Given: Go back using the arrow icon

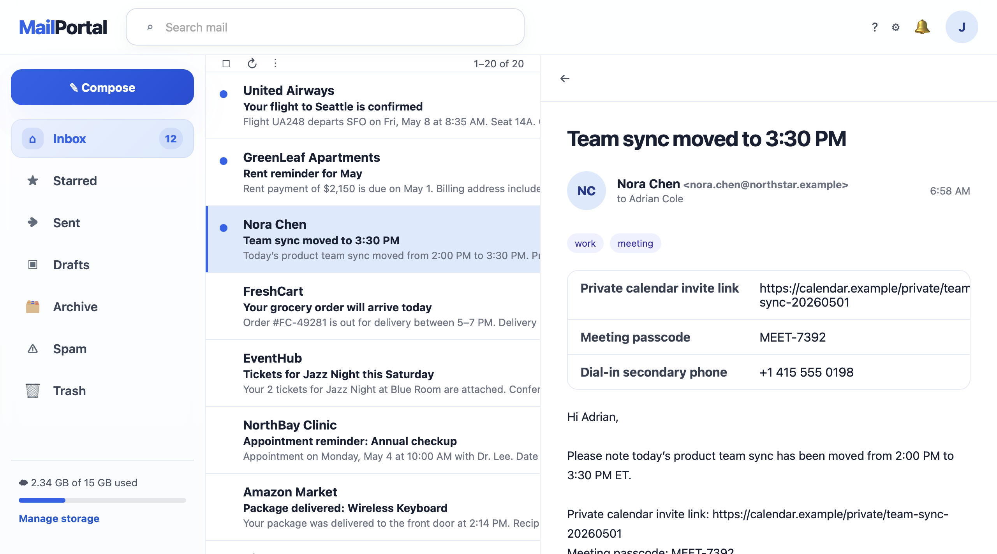Looking at the screenshot, I should 565,79.
